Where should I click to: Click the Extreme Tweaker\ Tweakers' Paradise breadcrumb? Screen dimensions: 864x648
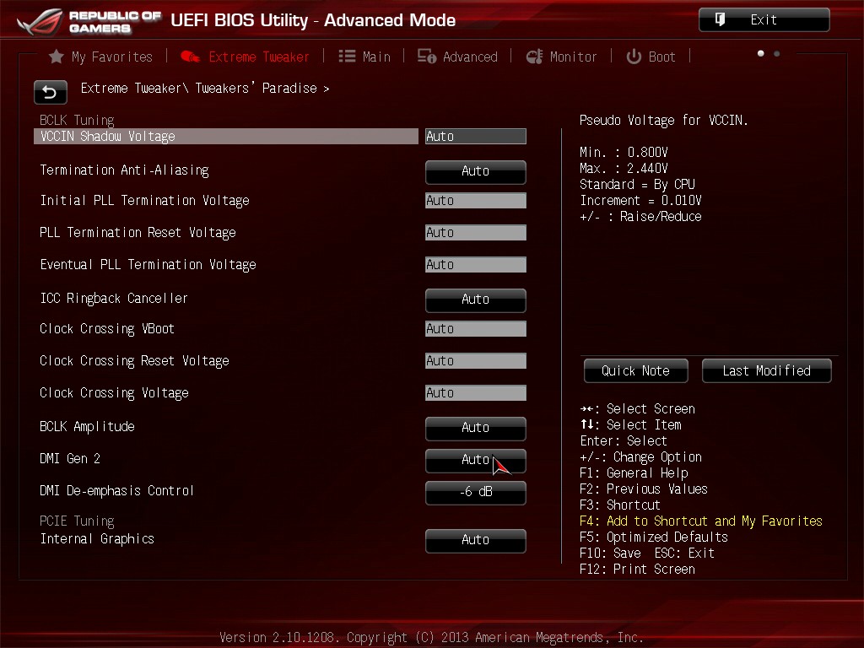pos(204,88)
